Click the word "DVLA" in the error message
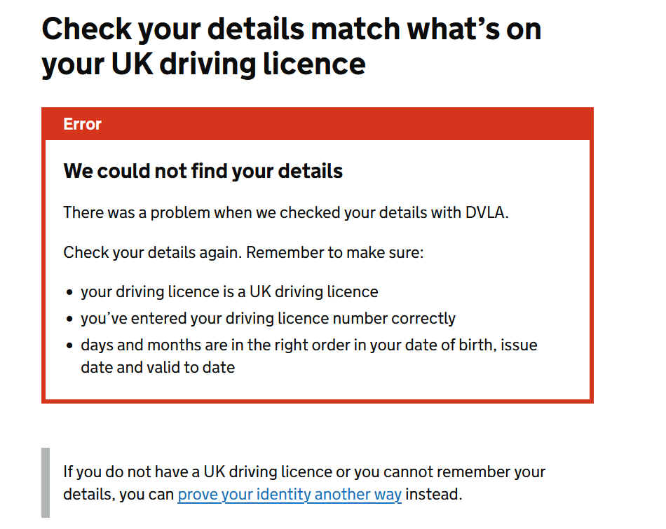666x529 pixels. click(485, 212)
